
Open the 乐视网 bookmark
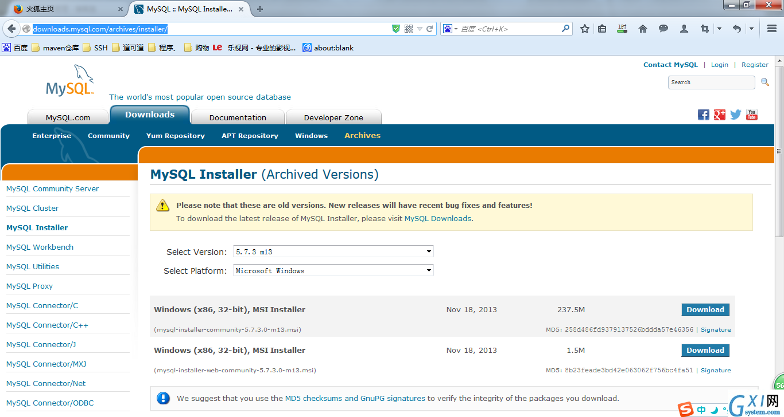click(x=255, y=48)
